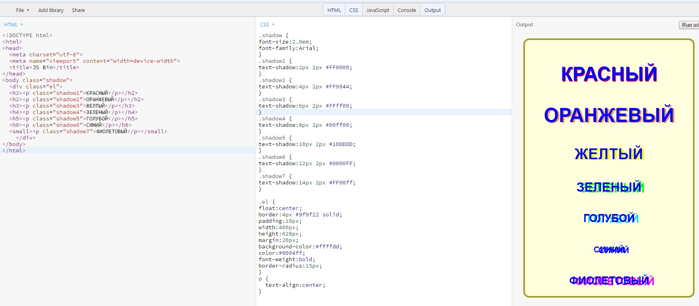Open the HTML panel language dropdown
Viewport: 699px width, 306px height.
click(x=13, y=24)
